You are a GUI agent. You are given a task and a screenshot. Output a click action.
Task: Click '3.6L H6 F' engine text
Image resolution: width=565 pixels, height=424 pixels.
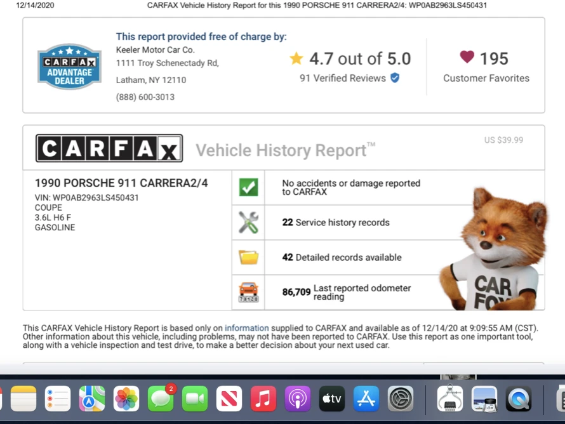[x=53, y=217]
